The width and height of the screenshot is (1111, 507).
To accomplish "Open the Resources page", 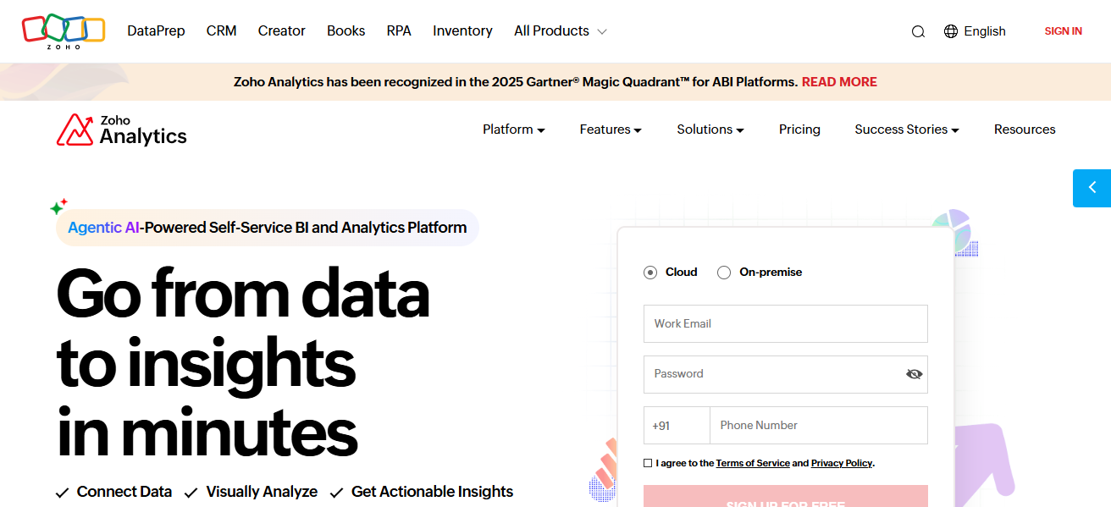I will coord(1025,130).
